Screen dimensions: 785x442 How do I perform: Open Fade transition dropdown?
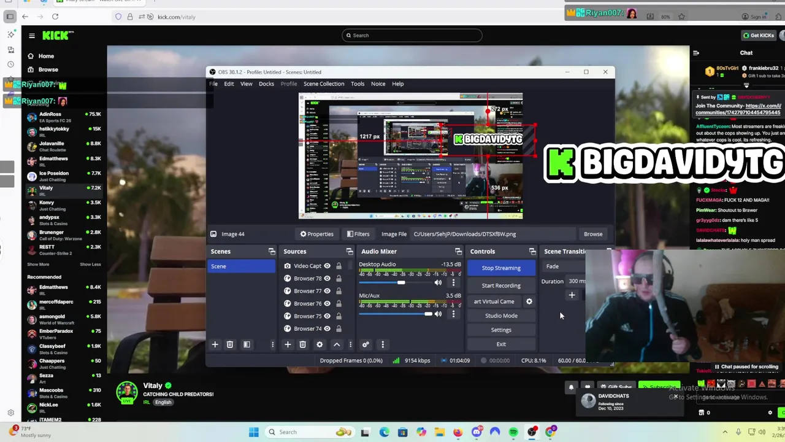pos(563,266)
